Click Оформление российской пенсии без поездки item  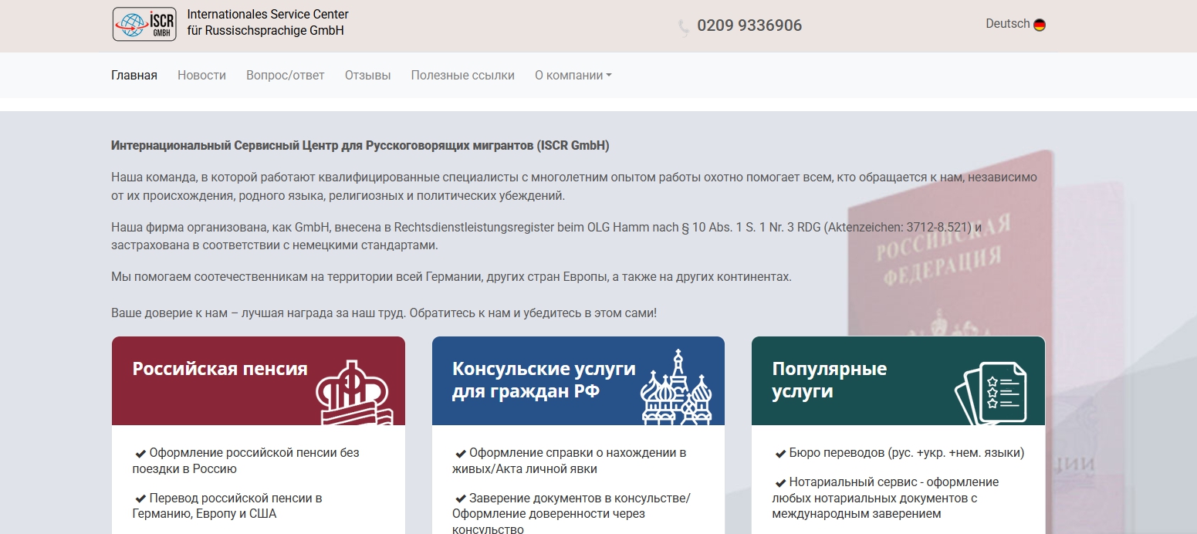[246, 461]
